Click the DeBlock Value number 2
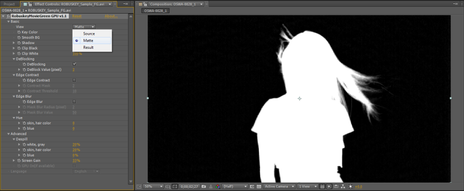 [74, 70]
